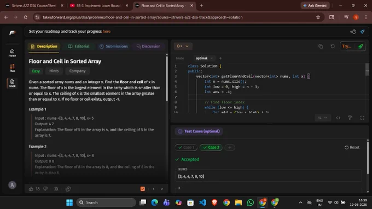This screenshot has width=372, height=209.
Task: Add a new test case
Action: pyautogui.click(x=230, y=147)
